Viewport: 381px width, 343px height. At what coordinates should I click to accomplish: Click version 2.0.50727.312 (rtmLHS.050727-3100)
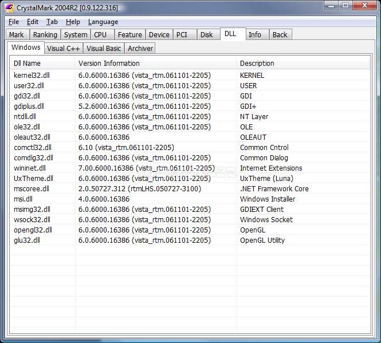click(x=140, y=189)
